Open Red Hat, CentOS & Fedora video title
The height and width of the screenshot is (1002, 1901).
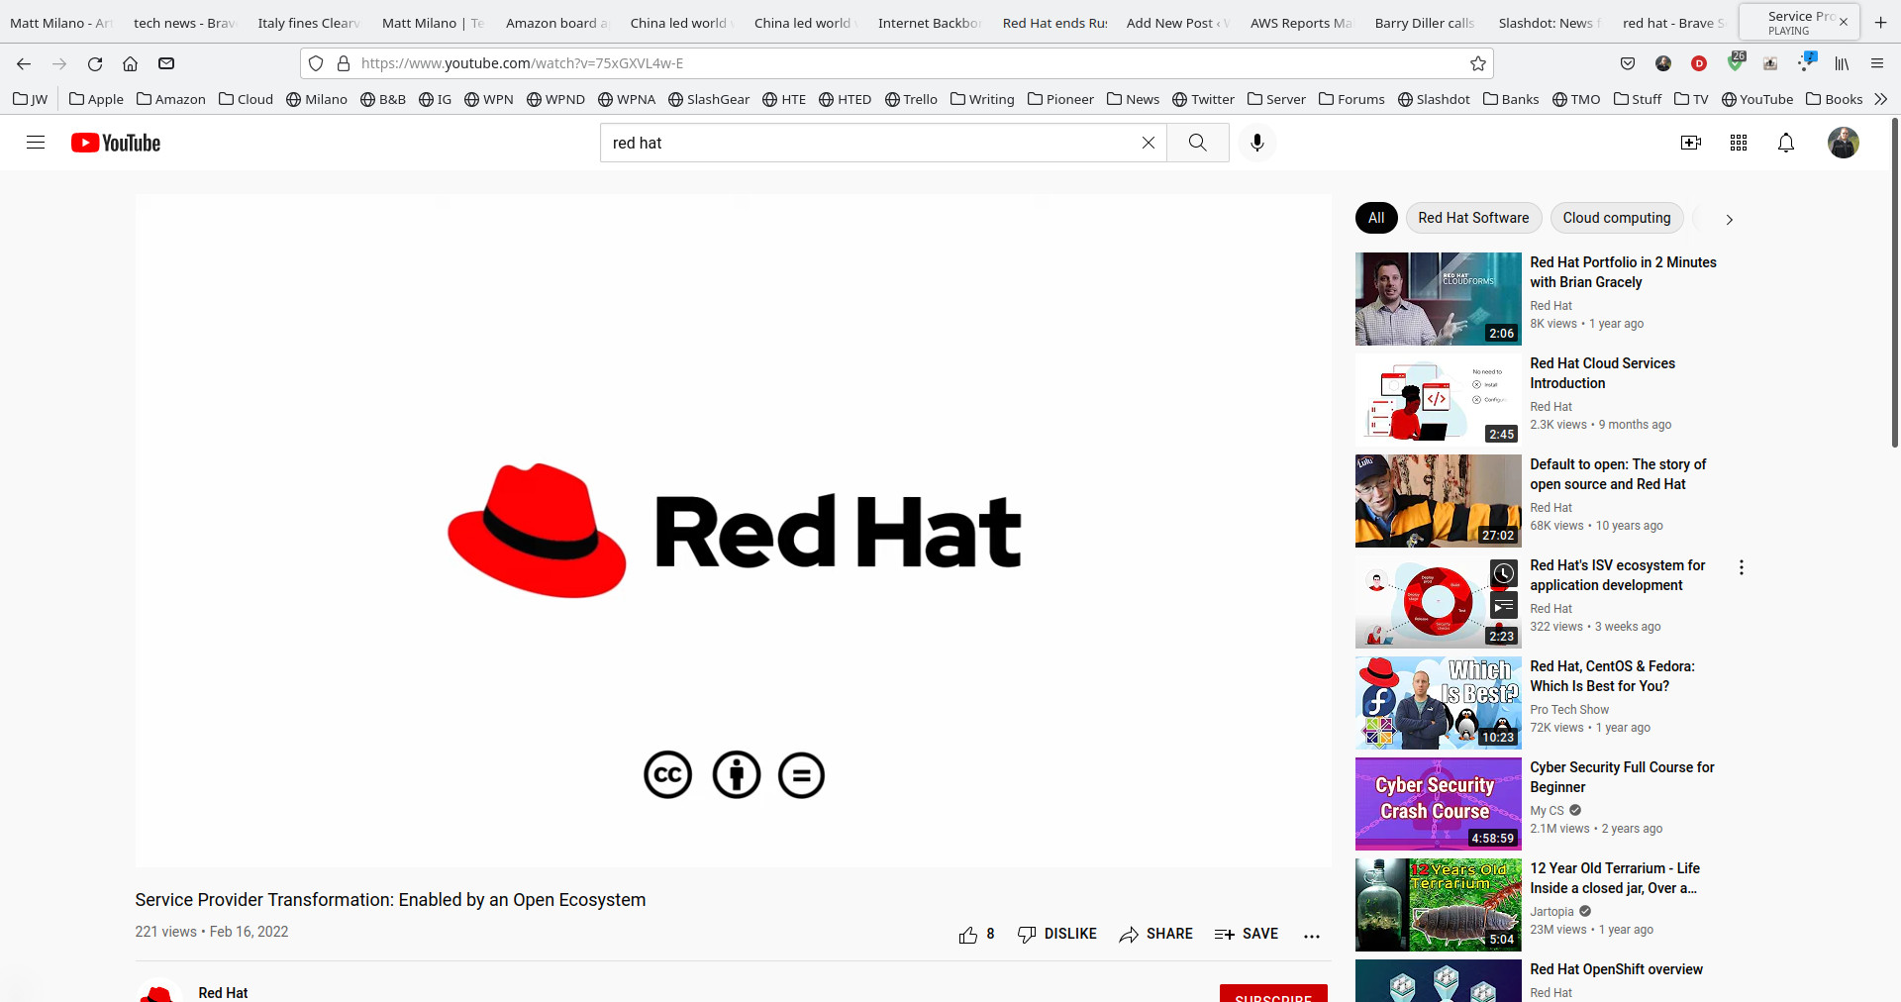click(1612, 676)
